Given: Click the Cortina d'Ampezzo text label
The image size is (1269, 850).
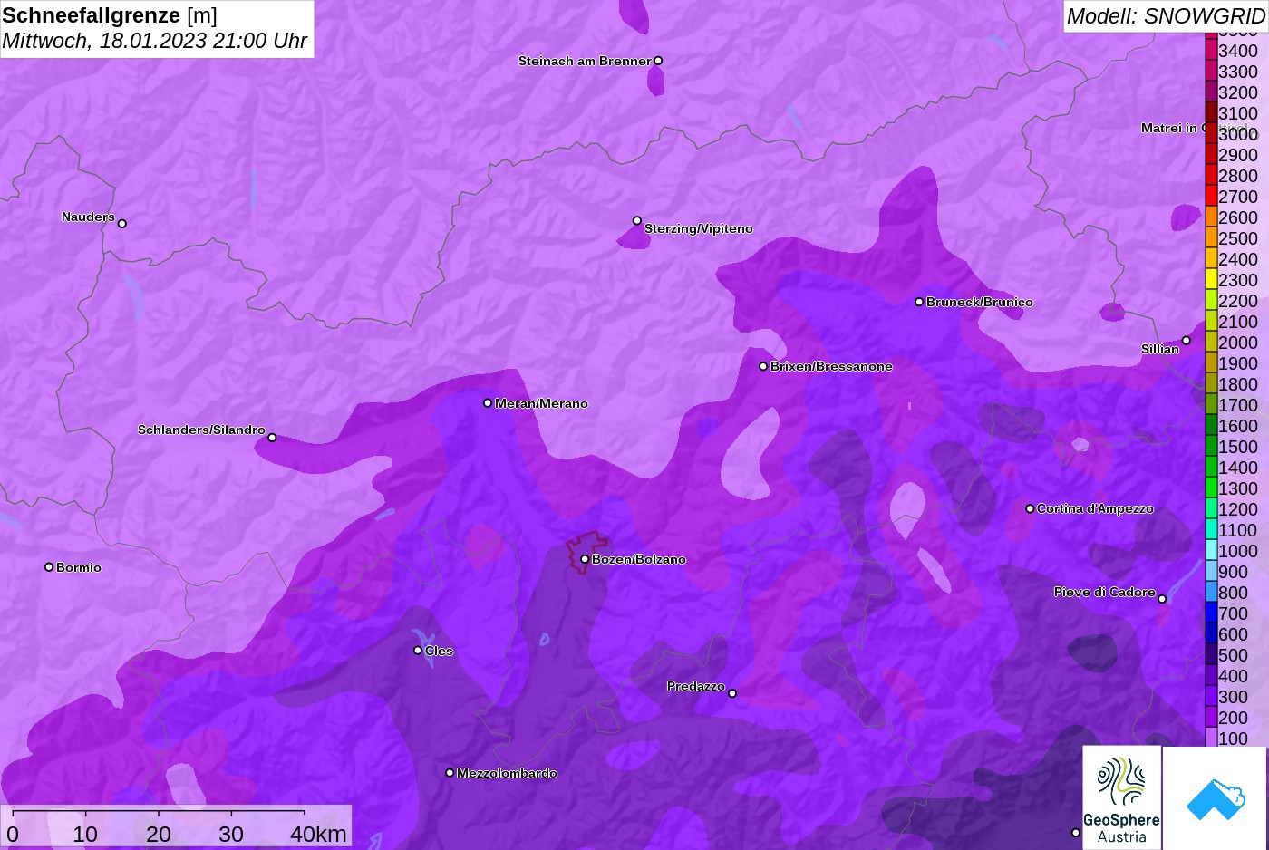Looking at the screenshot, I should click(x=1095, y=508).
